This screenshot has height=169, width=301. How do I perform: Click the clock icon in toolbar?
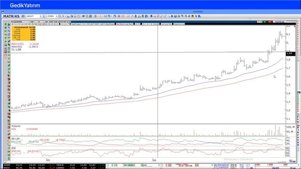click(79, 16)
